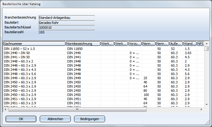Click wall thickness value 3.65
The width and height of the screenshot is (212, 127).
188,53
